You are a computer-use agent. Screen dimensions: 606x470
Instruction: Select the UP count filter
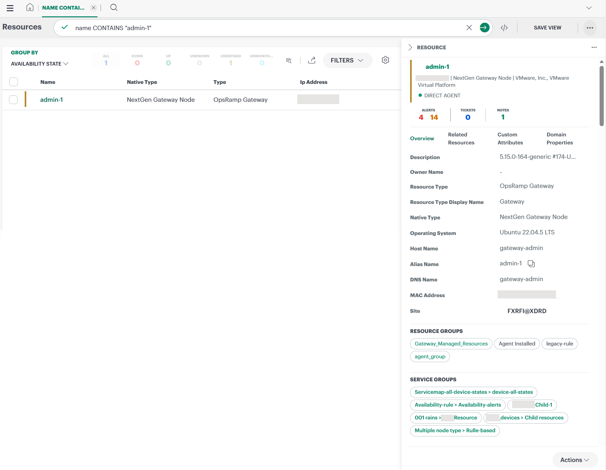[168, 60]
